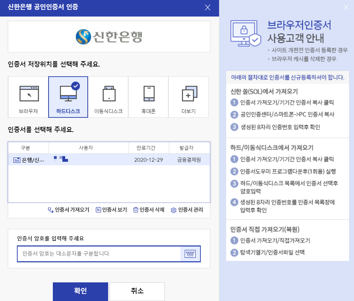This screenshot has height=301, width=354.
Task: Select the 휴대폰 storage location
Action: 148,97
